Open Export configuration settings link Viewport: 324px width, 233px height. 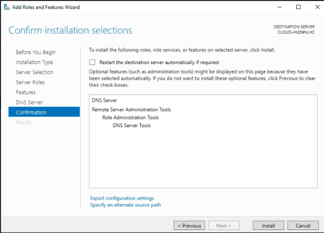122,198
